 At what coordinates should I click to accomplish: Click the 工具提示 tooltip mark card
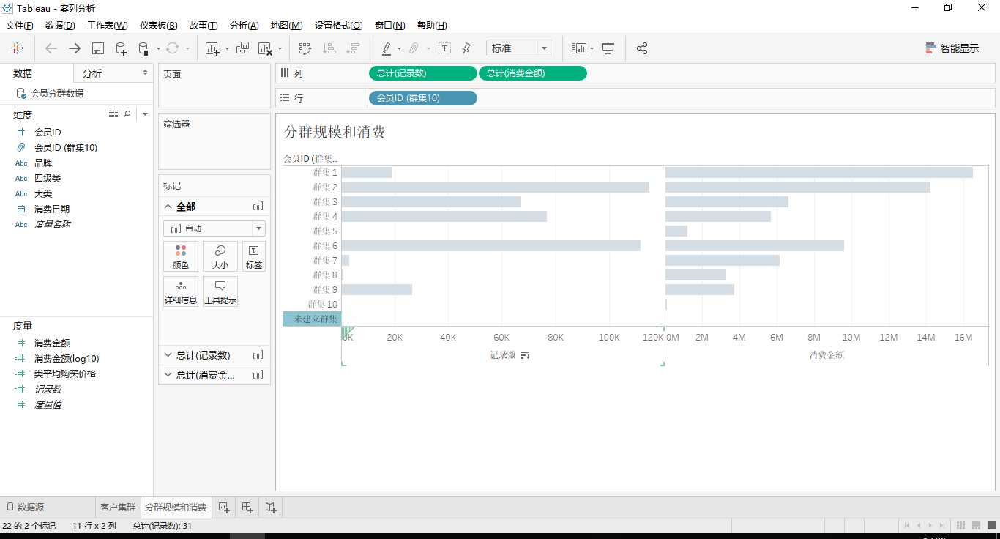(220, 291)
